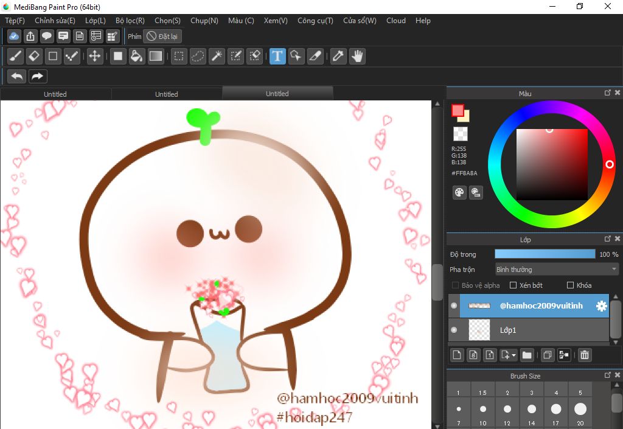Image resolution: width=623 pixels, height=429 pixels.
Task: Open the Tệp(F) menu
Action: (x=15, y=21)
